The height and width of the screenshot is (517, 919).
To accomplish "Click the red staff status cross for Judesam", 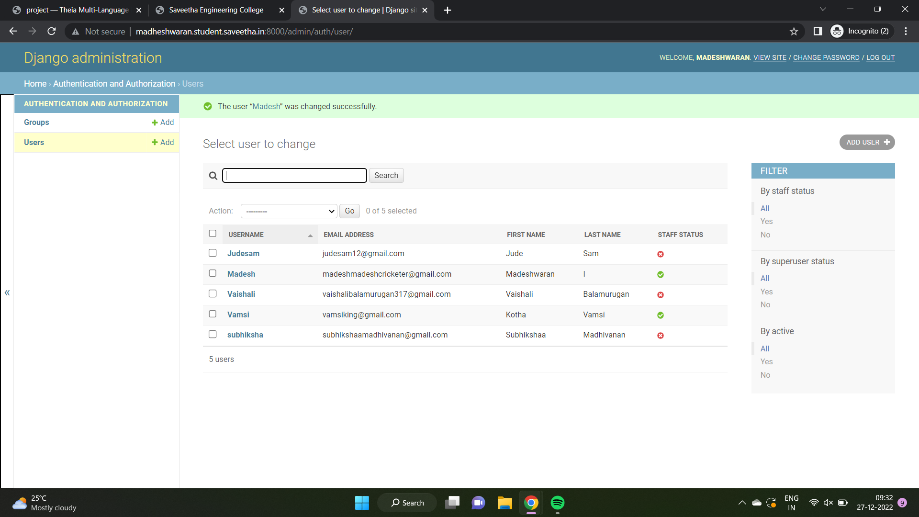I will [661, 254].
